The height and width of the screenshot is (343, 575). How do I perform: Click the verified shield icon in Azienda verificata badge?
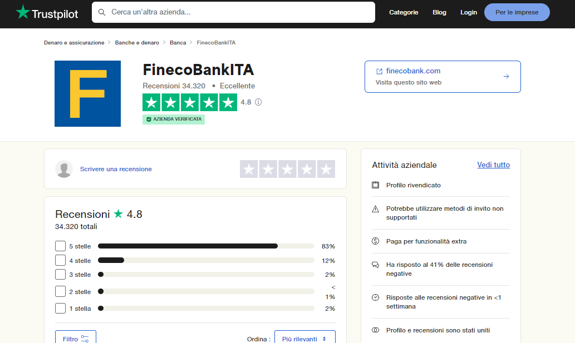[x=149, y=120]
